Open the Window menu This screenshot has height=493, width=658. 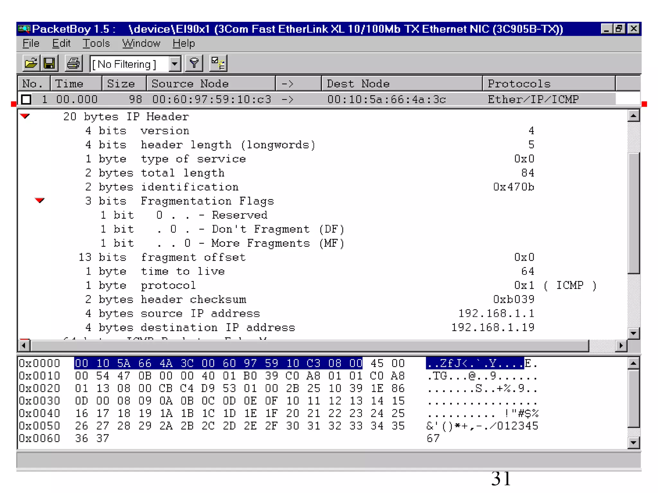pyautogui.click(x=141, y=43)
